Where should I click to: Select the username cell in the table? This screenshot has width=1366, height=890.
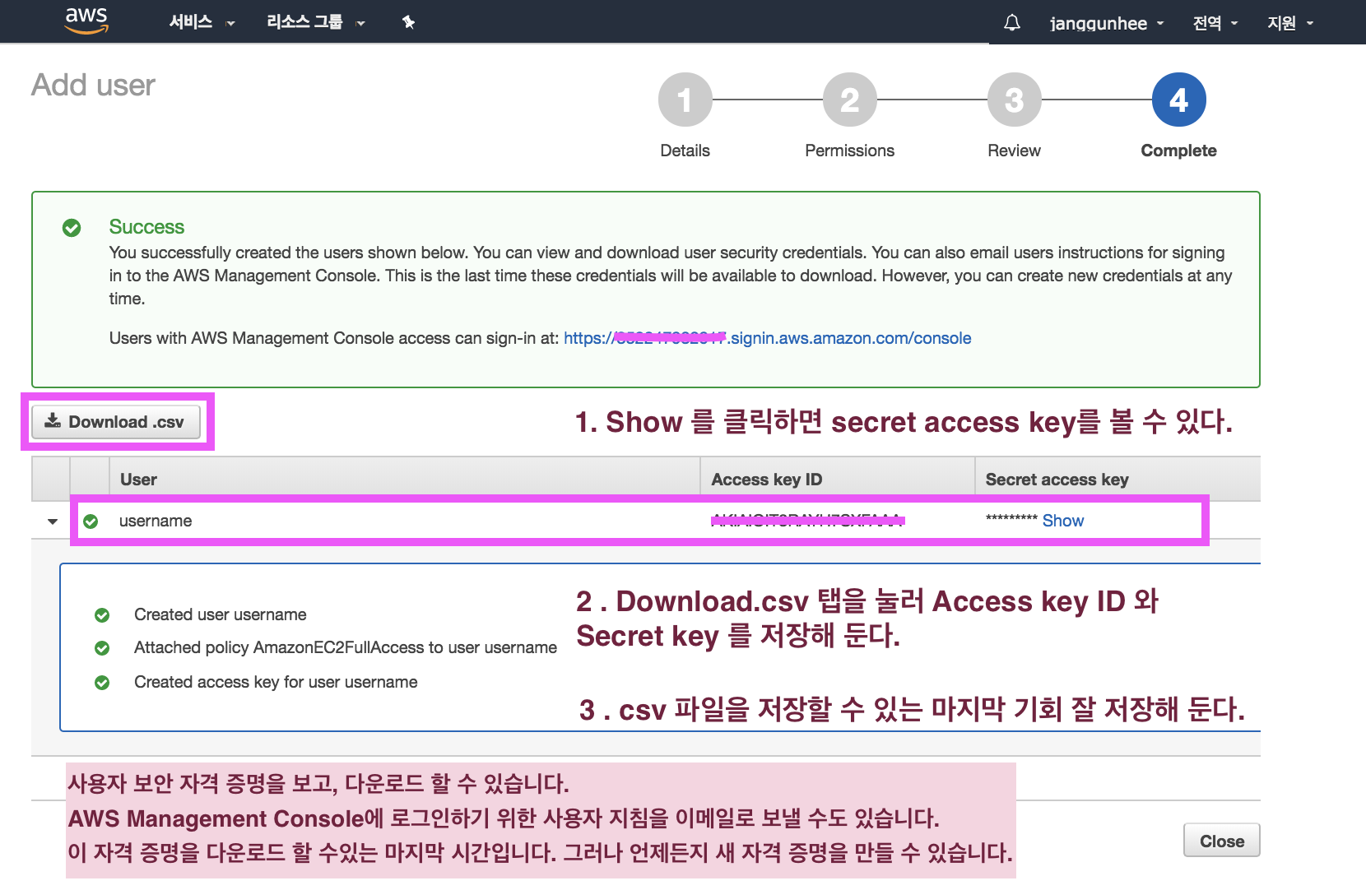156,521
